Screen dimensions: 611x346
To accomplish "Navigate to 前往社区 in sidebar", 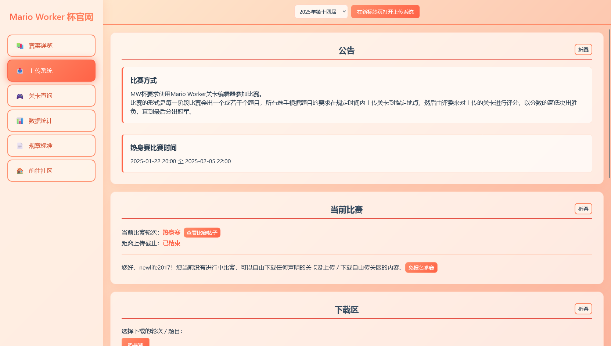I will coord(51,171).
